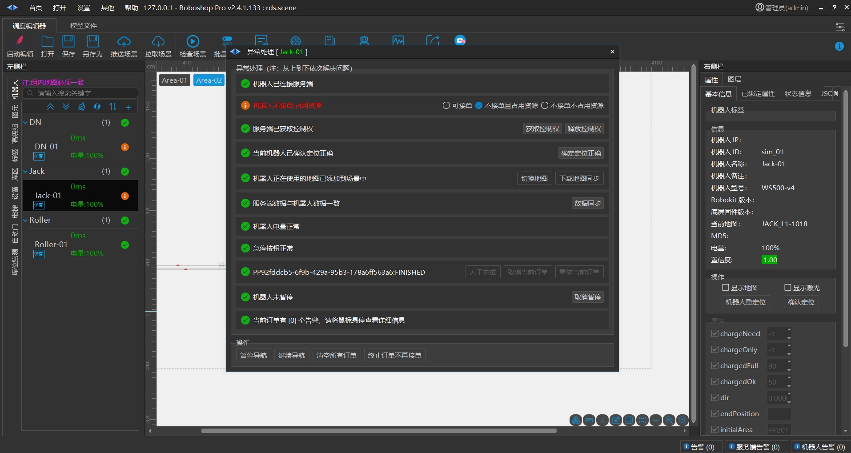Collapse the DN robot group
851x453 pixels.
pyautogui.click(x=25, y=123)
